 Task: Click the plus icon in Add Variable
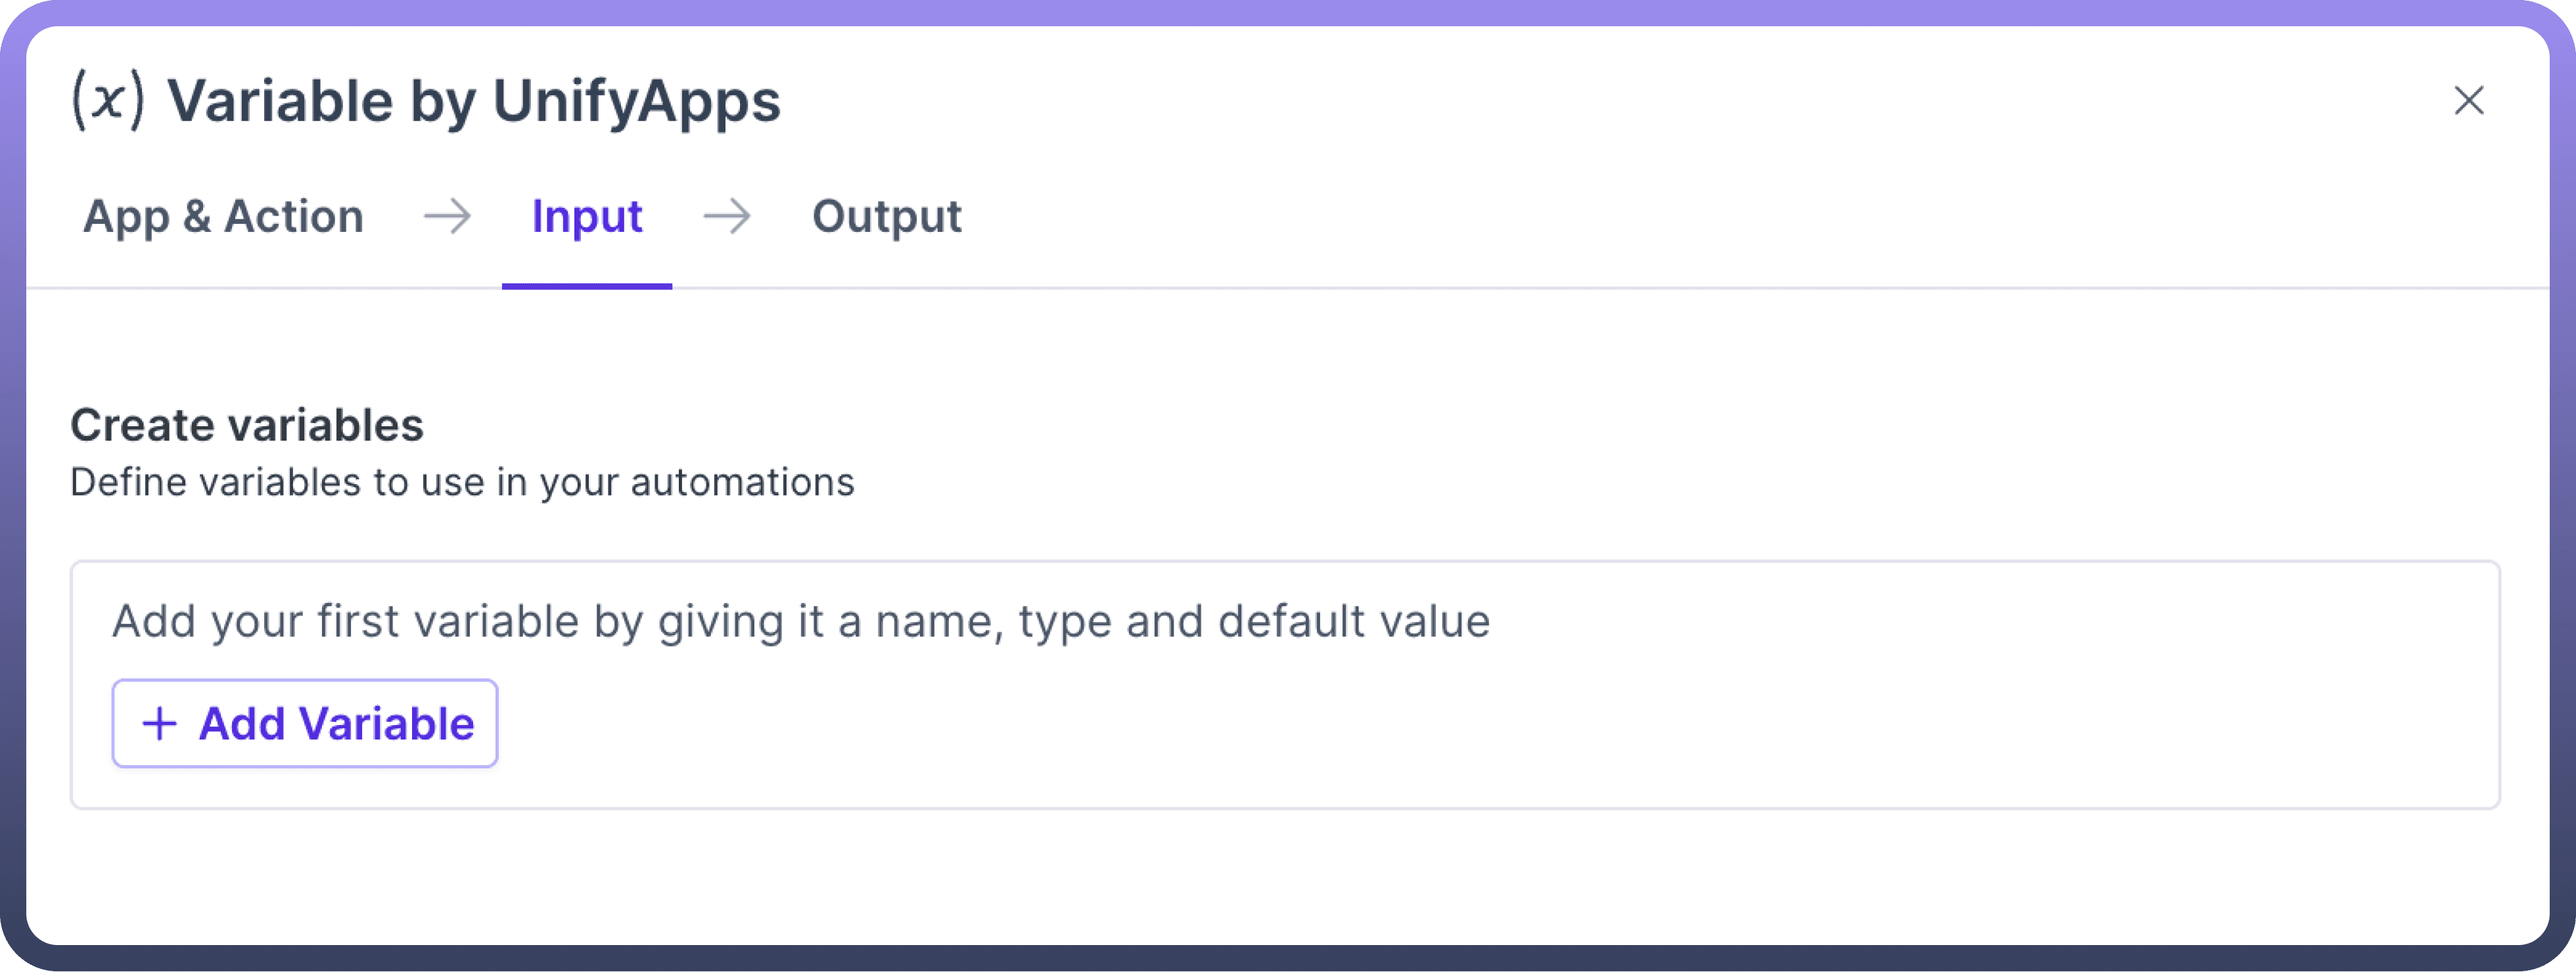tap(160, 723)
